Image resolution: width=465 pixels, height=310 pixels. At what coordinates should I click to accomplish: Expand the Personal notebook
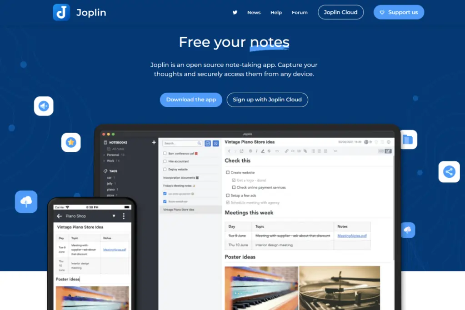click(x=104, y=155)
